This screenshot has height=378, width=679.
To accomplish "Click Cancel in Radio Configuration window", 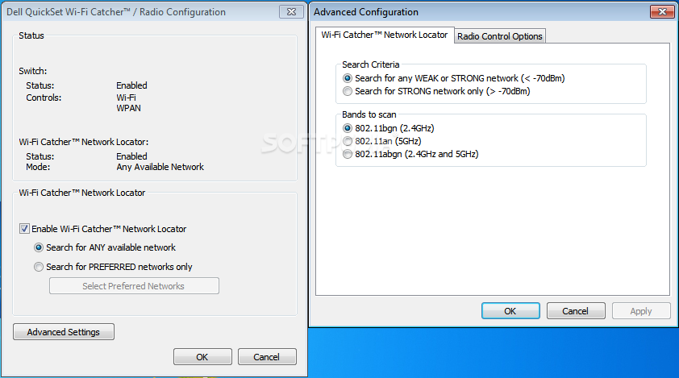I will click(x=267, y=357).
